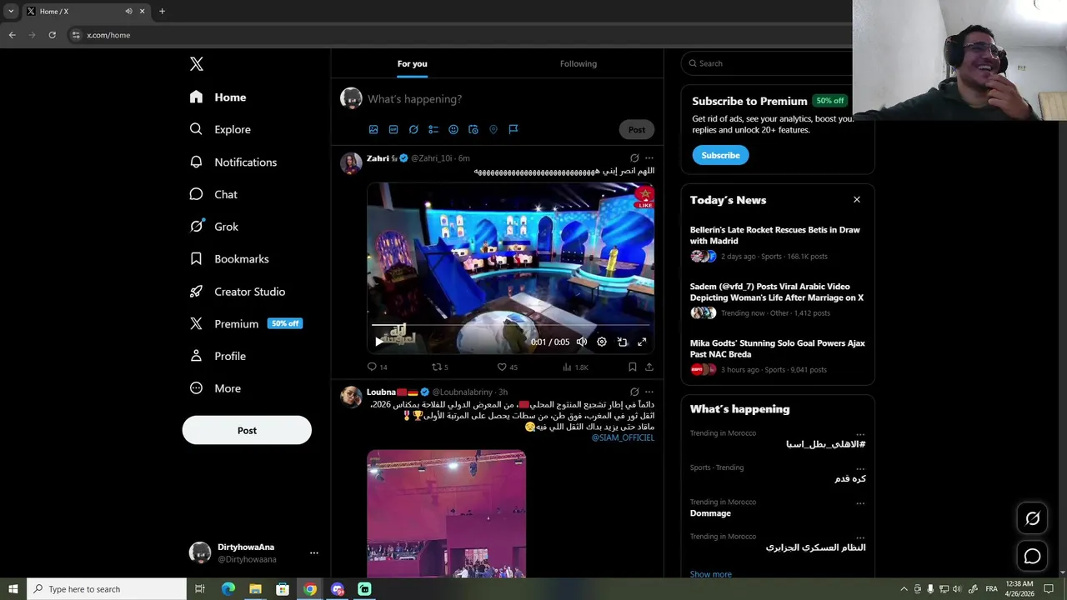
Task: Open the Home page from sidebar
Action: pos(218,97)
